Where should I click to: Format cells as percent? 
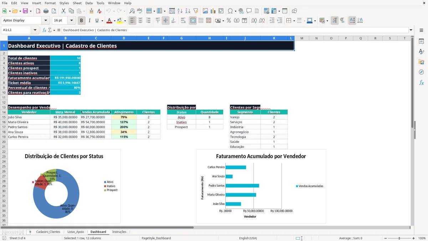(x=229, y=21)
